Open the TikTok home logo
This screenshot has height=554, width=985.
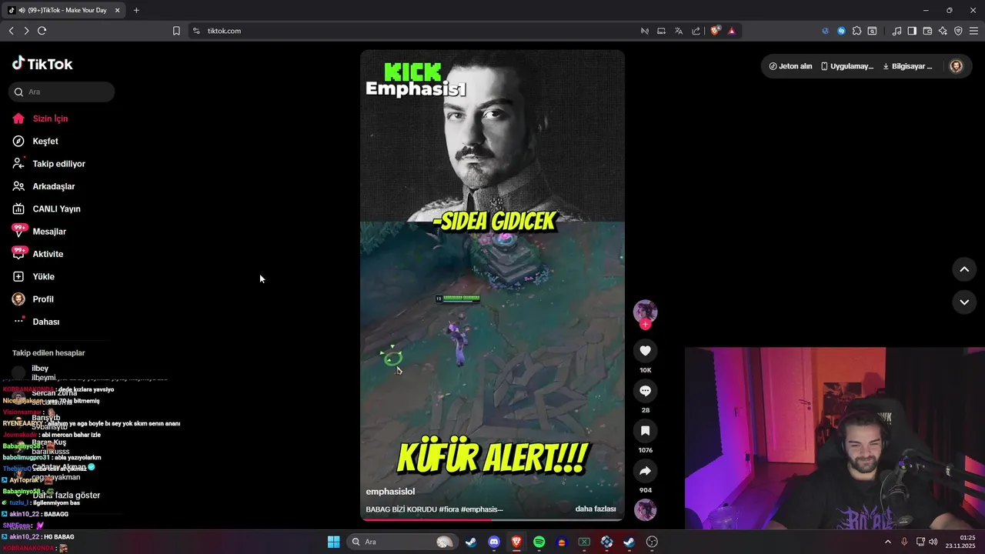coord(42,64)
